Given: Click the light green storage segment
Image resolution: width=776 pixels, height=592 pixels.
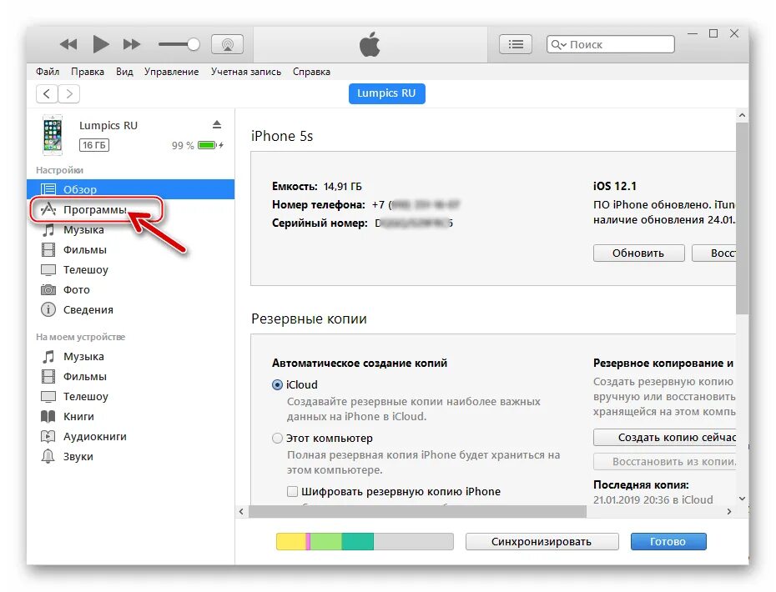Looking at the screenshot, I should (325, 541).
